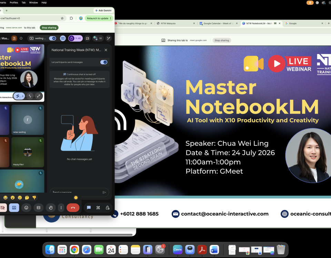Open the purple timer showing 9:48

pyautogui.click(x=76, y=38)
